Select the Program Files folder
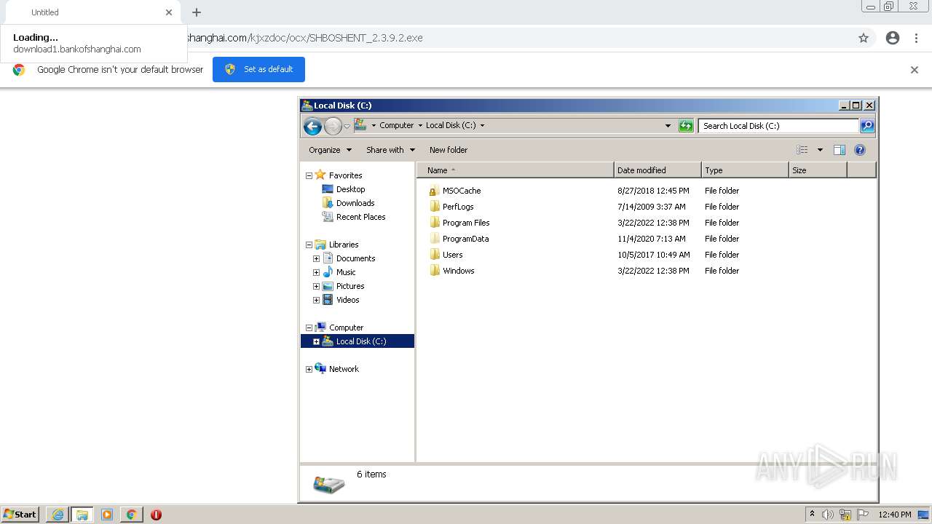This screenshot has width=932, height=524. tap(466, 223)
